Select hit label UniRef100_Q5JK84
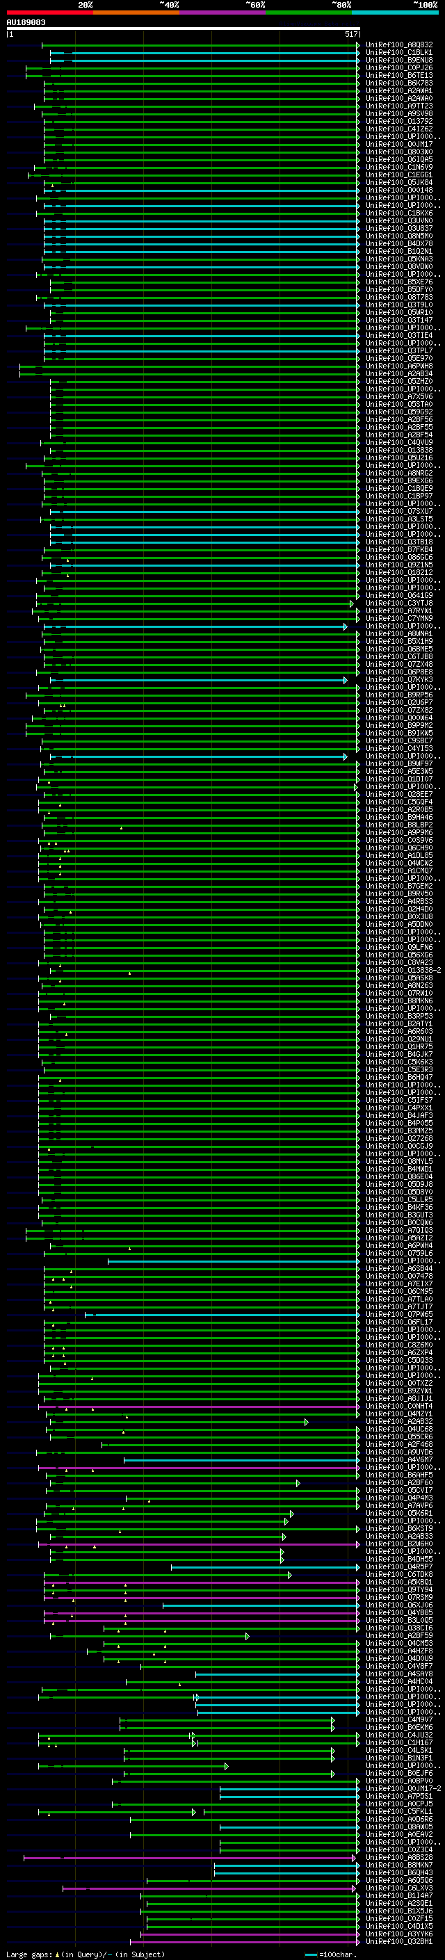Viewport: 445px width, 1960px height. pyautogui.click(x=399, y=183)
